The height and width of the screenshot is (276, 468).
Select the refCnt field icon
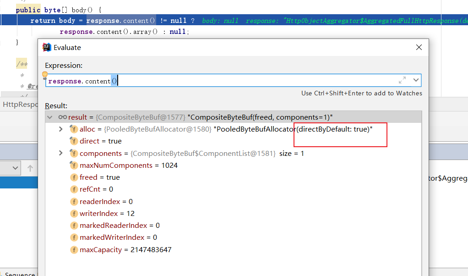click(74, 189)
